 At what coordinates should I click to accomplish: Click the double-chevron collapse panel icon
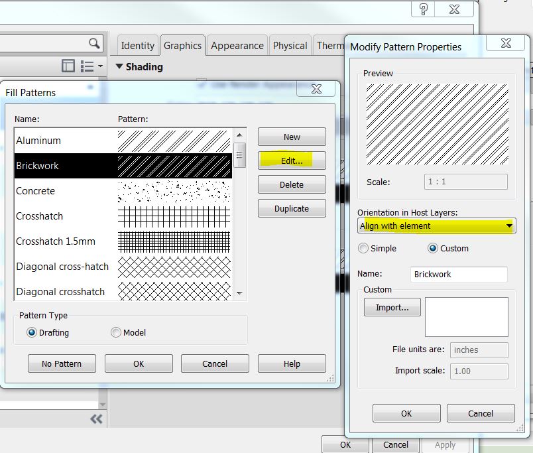(x=96, y=419)
